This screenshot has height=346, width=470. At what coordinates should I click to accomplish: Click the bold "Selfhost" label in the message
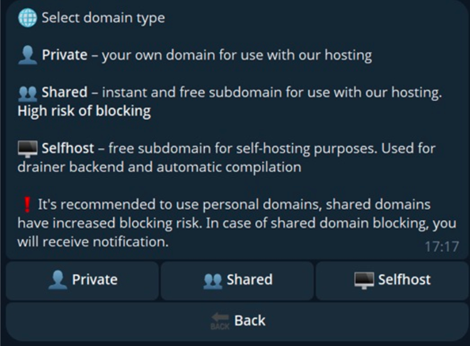pyautogui.click(x=68, y=149)
